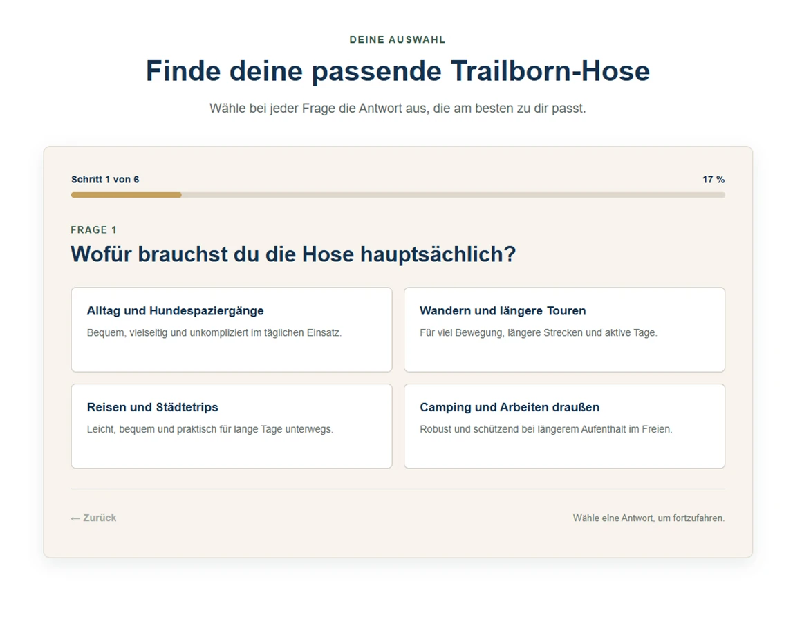This screenshot has height=622, width=802.
Task: Click description Bequem, vielseitig und unkompliziert
Action: pyautogui.click(x=214, y=332)
